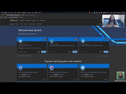The height and width of the screenshot is (94, 126).
Task: Open the Chrome menu in menu bar
Action: click(x=6, y=13)
